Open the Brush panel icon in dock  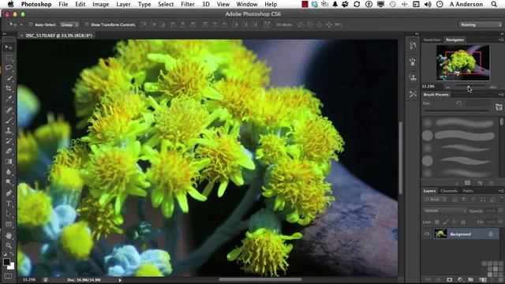pyautogui.click(x=413, y=62)
